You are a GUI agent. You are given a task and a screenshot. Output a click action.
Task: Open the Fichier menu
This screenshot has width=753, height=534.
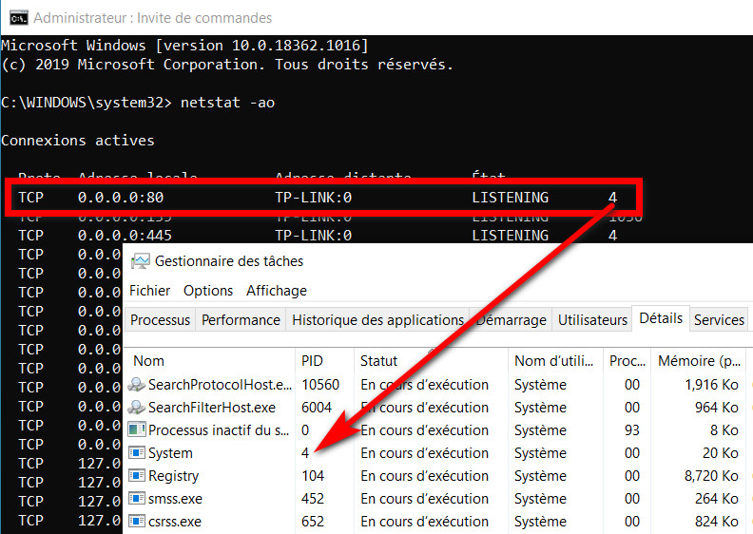pos(150,291)
